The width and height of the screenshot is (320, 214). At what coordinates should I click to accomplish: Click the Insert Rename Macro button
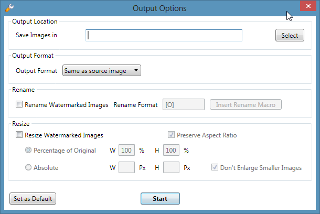[246, 105]
